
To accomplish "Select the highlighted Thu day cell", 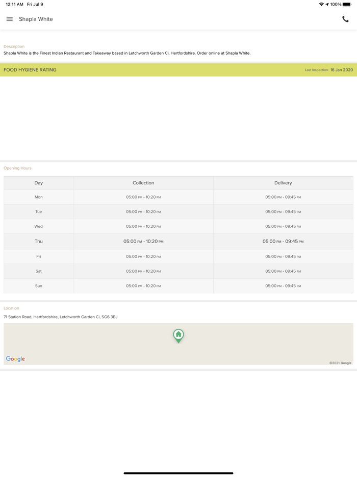I will click(x=39, y=241).
